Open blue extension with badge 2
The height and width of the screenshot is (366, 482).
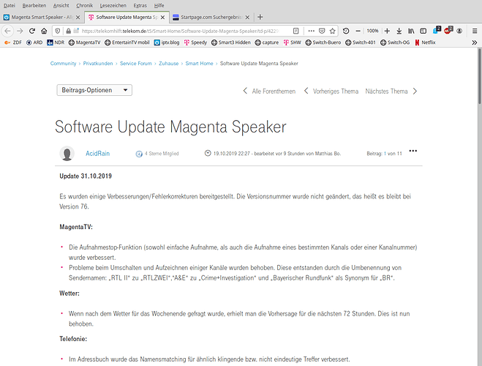click(437, 31)
